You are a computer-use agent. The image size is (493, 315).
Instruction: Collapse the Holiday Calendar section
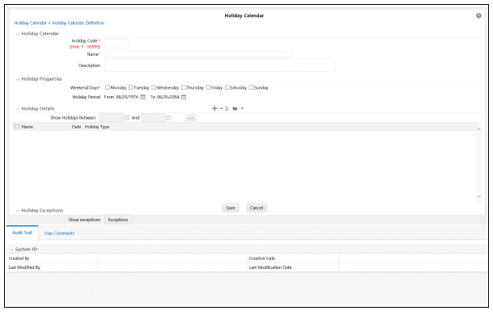pyautogui.click(x=18, y=34)
